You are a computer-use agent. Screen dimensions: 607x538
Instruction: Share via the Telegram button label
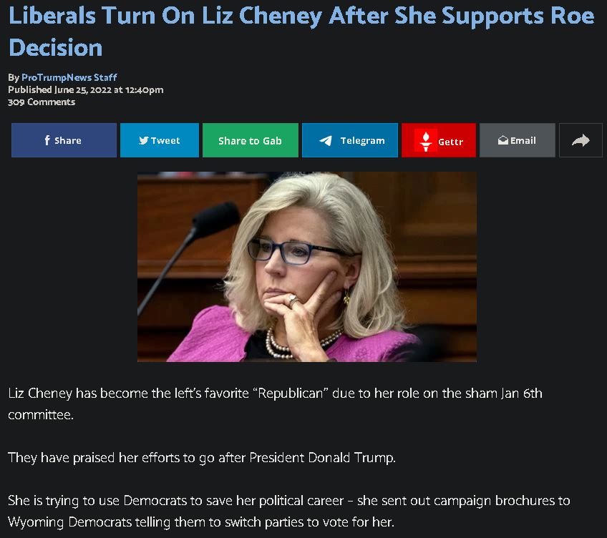pos(362,140)
